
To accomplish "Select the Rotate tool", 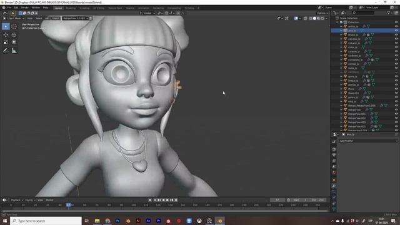I will (x=14, y=35).
